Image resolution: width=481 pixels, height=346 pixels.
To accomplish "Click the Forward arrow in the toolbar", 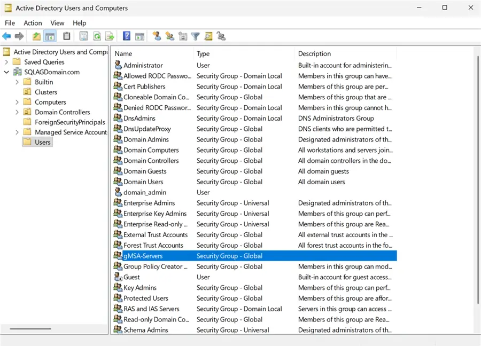I will click(19, 36).
